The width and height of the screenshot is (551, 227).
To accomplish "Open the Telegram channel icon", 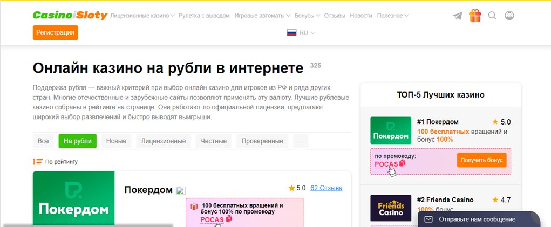I will [458, 16].
